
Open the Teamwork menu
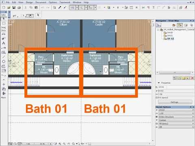[x=65, y=2]
